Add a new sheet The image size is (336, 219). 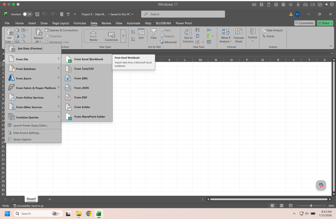tap(50, 199)
